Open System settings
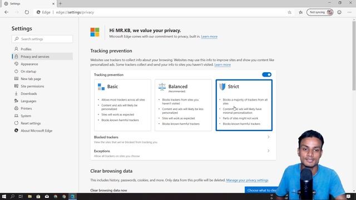The height and width of the screenshot is (200, 356). point(42,116)
